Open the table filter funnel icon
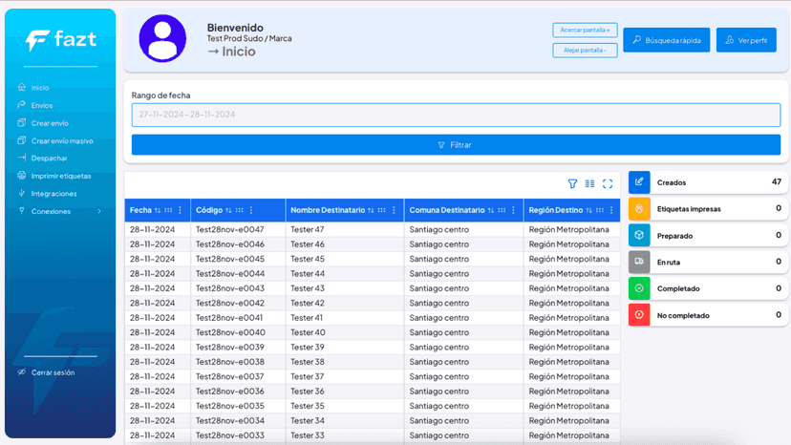This screenshot has height=445, width=791. (572, 183)
